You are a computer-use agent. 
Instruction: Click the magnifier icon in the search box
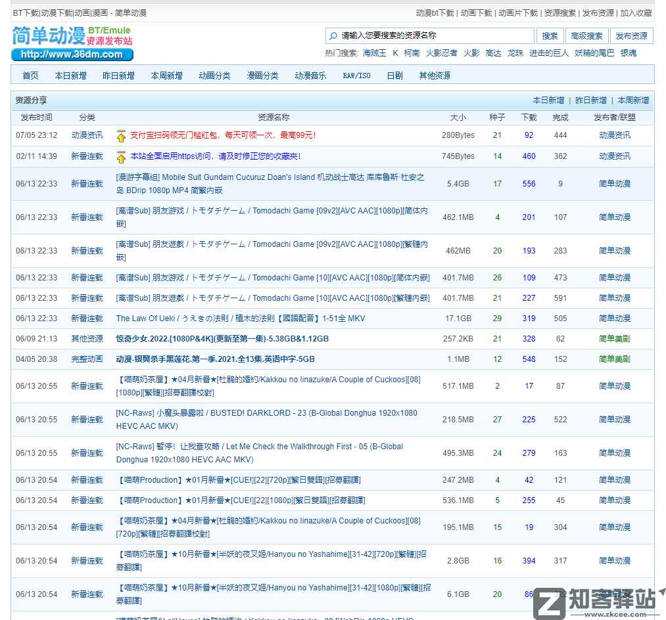tap(332, 35)
